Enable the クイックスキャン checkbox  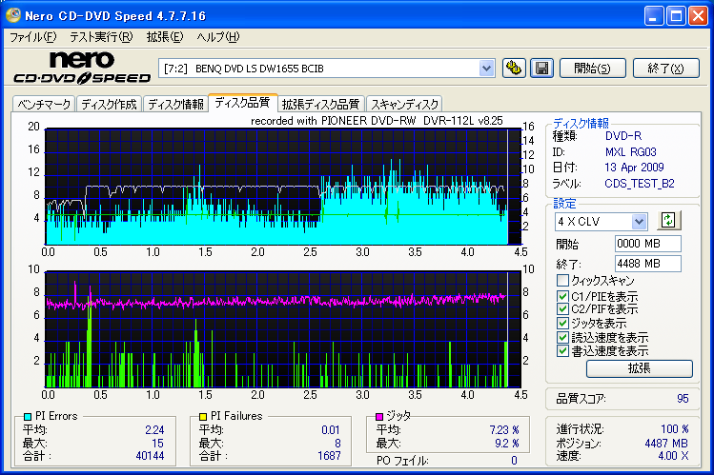pos(562,280)
